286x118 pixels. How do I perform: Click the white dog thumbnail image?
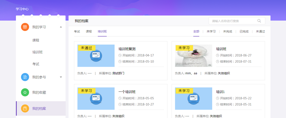(193, 56)
